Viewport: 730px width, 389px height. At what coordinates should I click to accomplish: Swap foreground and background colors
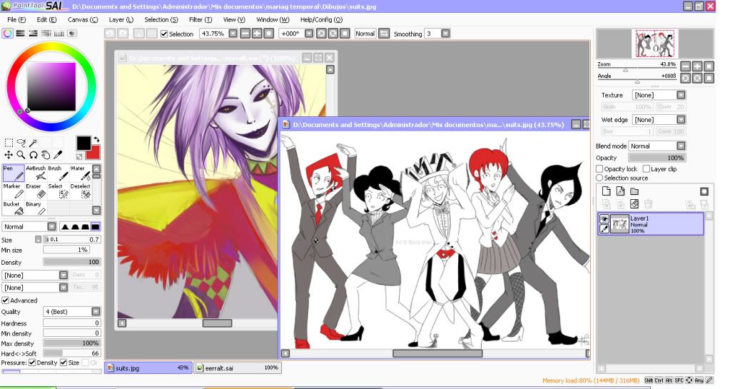(x=96, y=139)
